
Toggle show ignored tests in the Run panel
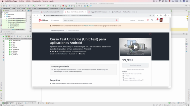pos(9,36)
